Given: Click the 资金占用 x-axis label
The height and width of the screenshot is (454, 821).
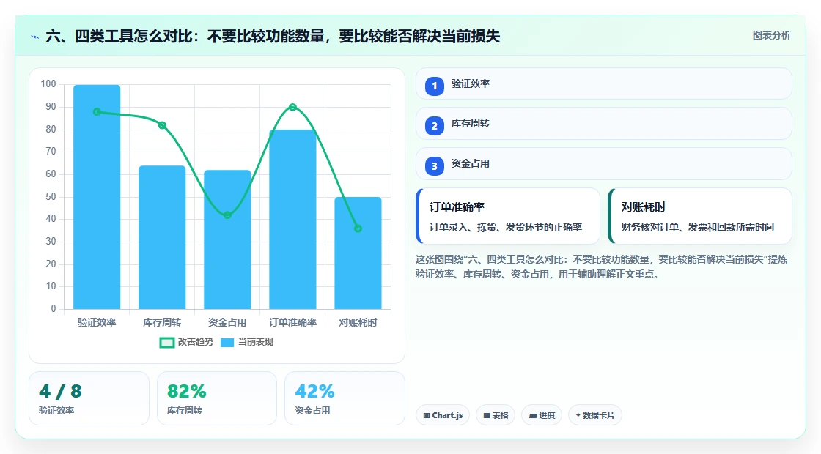Looking at the screenshot, I should click(227, 323).
